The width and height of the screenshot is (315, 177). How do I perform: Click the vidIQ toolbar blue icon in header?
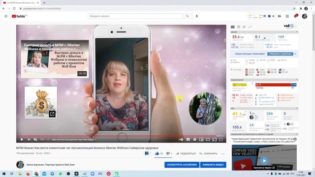[269, 16]
